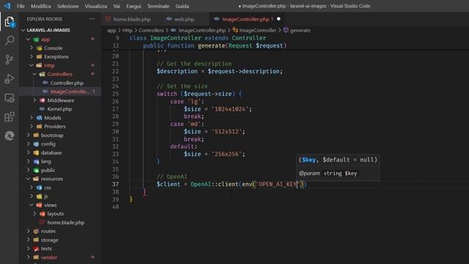Switch to the web.php tab
469x264 pixels.
pyautogui.click(x=184, y=19)
